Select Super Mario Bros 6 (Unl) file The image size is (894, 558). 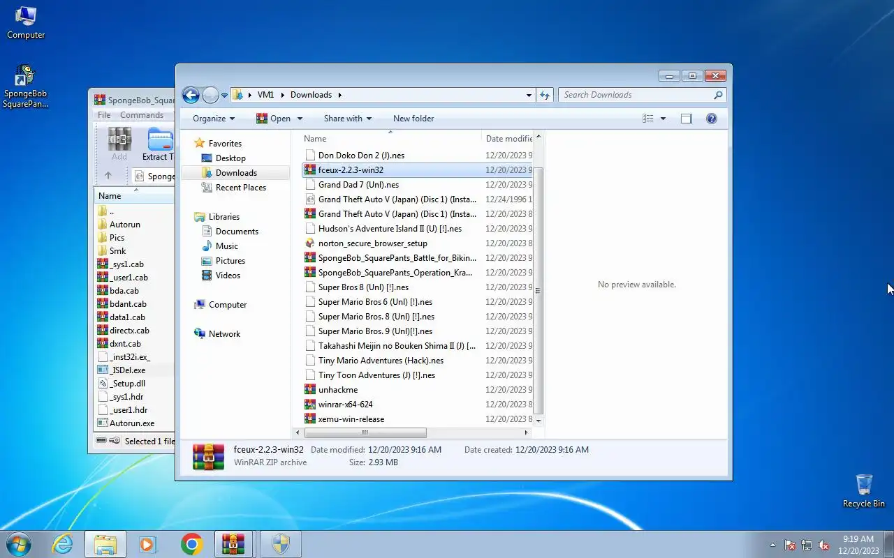click(x=375, y=302)
